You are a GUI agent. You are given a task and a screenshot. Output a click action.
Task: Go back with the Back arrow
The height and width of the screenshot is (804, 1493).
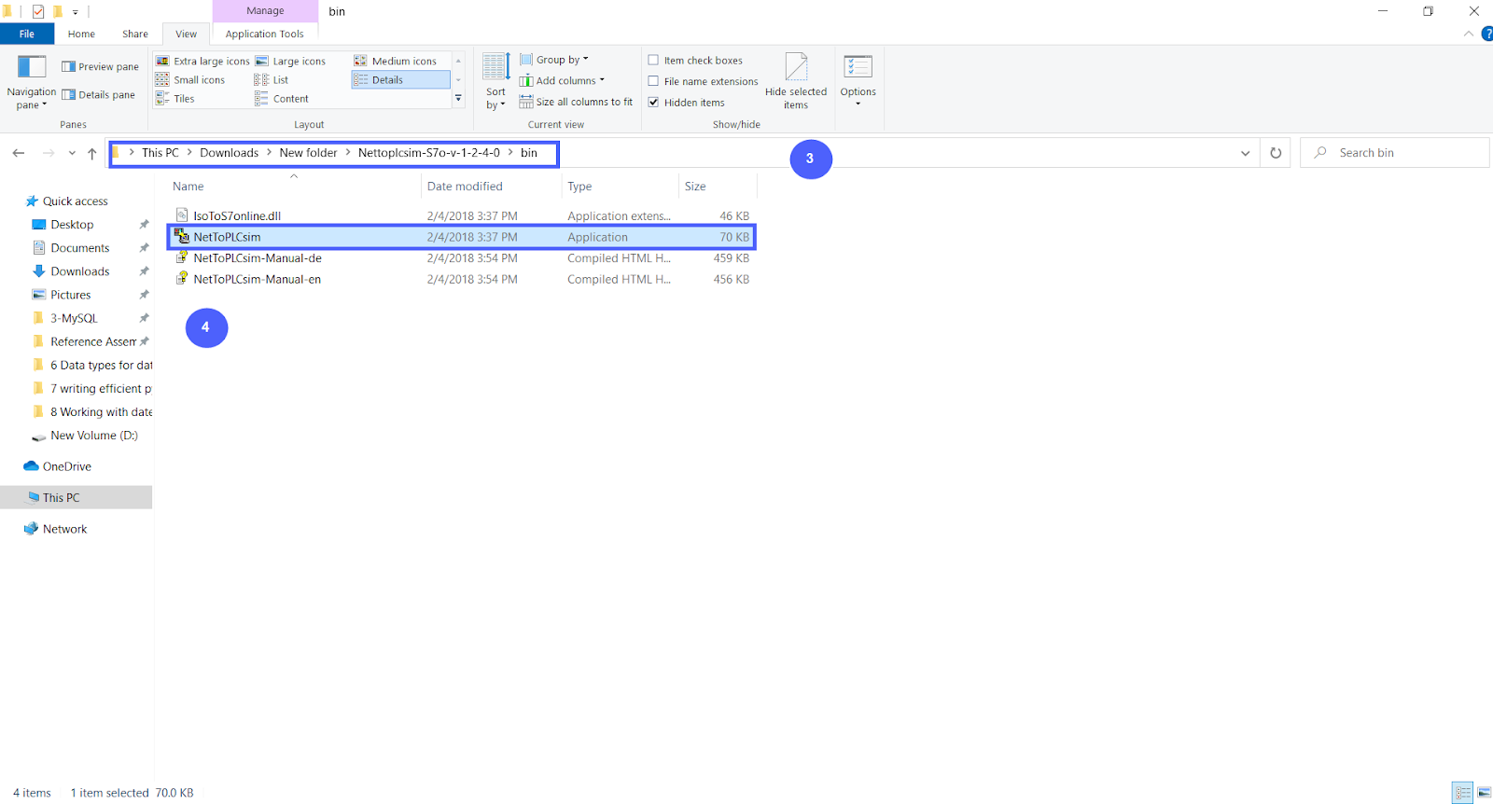(19, 153)
